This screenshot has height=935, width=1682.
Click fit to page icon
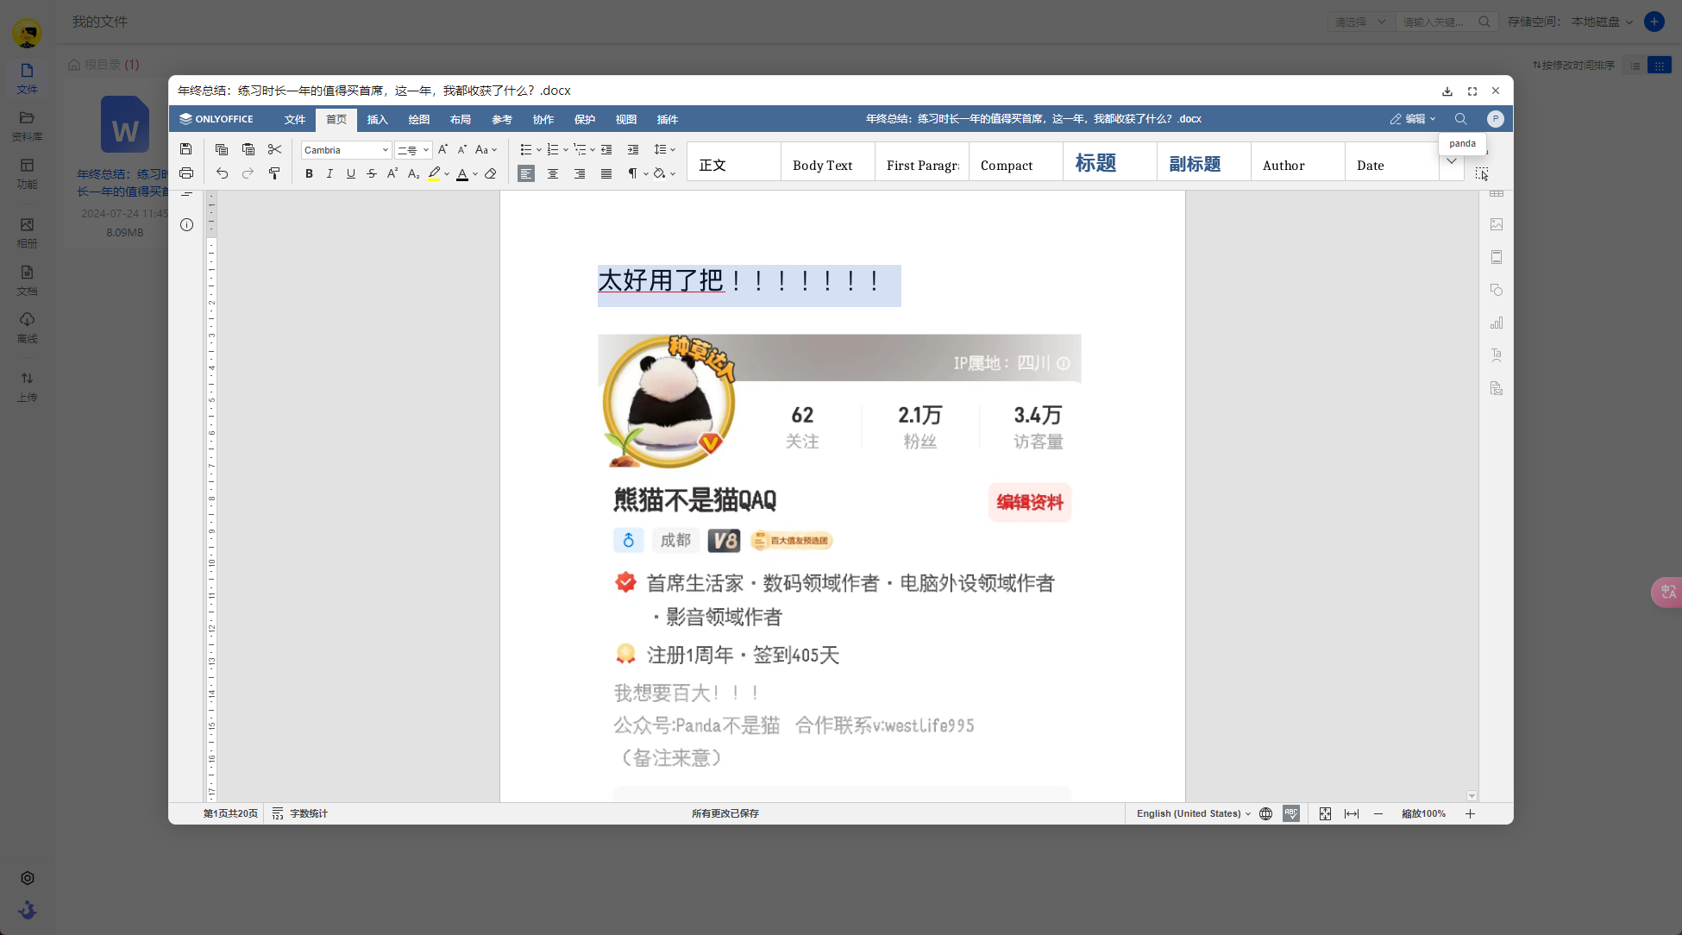[x=1325, y=813]
